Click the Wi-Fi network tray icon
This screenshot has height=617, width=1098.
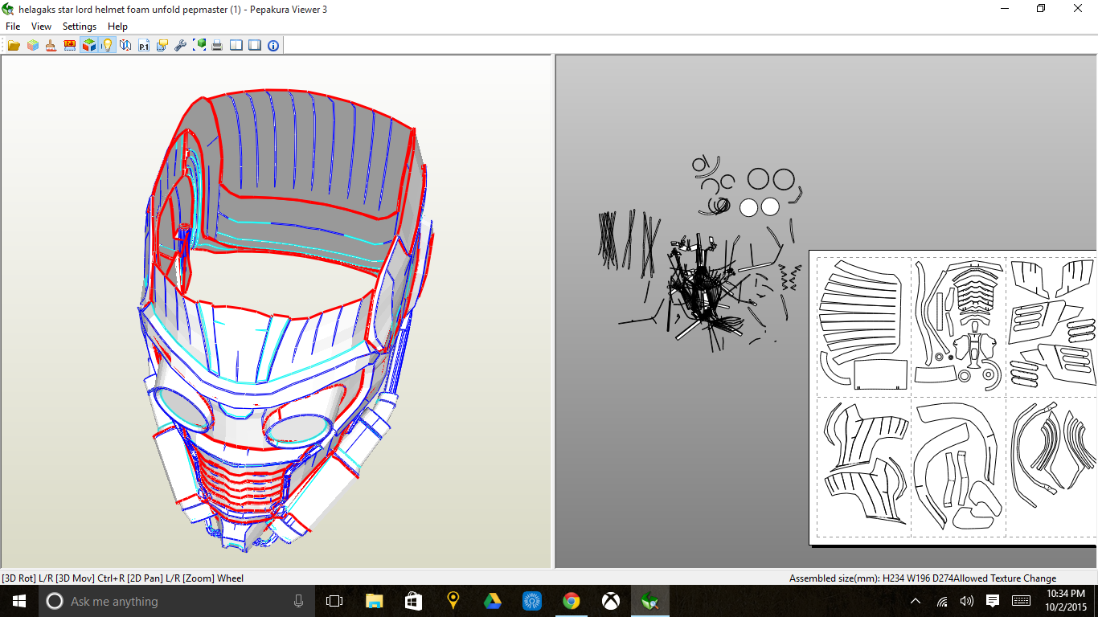pyautogui.click(x=942, y=601)
